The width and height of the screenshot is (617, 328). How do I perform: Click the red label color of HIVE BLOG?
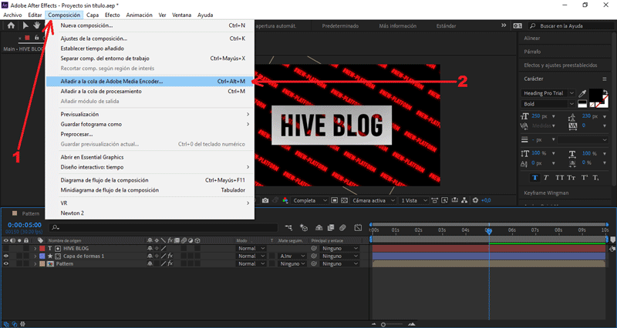(42, 248)
